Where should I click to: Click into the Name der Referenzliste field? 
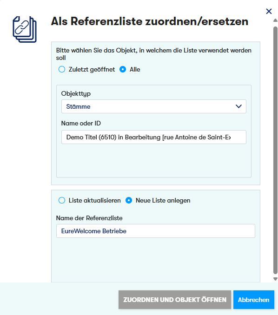[156, 231]
